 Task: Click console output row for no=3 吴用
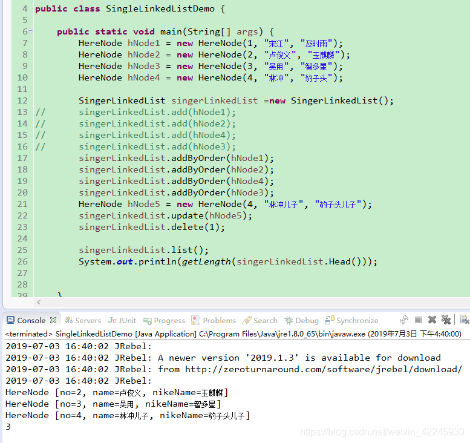coord(113,404)
